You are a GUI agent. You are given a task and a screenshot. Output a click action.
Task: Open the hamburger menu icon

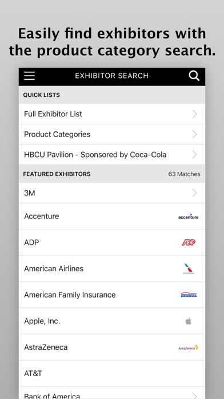tap(29, 76)
